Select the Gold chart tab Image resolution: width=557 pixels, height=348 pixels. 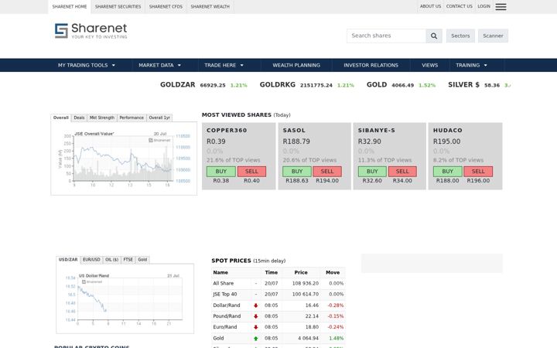(142, 260)
